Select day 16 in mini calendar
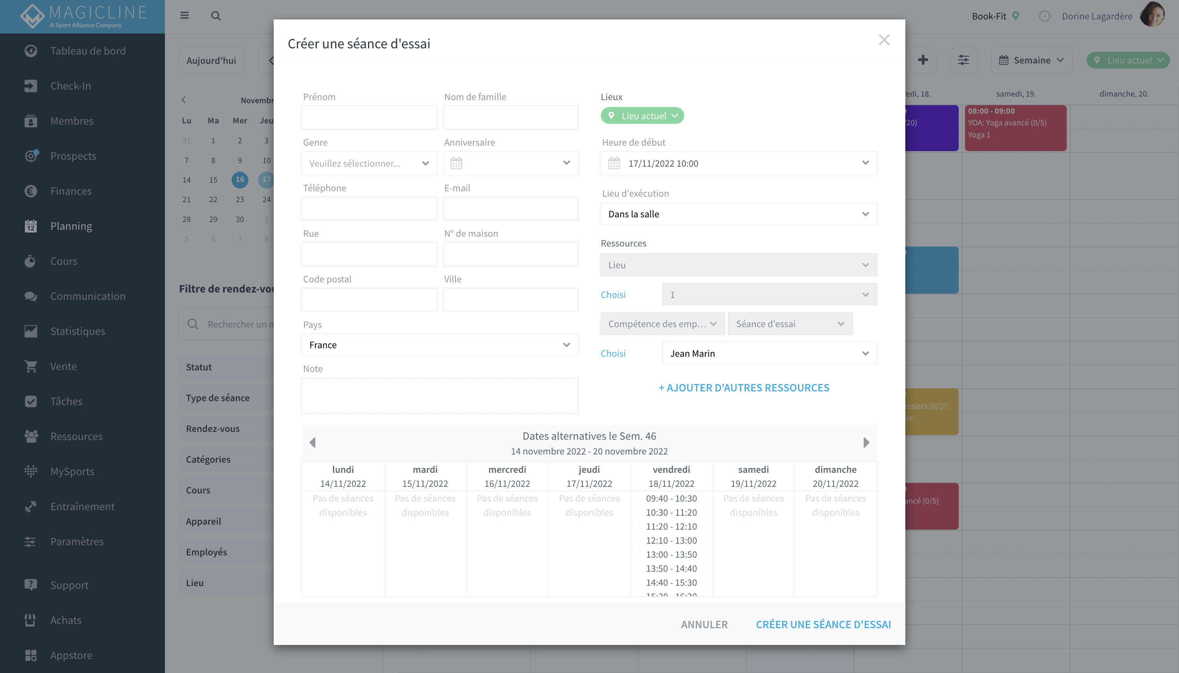The width and height of the screenshot is (1179, 673). (x=240, y=179)
